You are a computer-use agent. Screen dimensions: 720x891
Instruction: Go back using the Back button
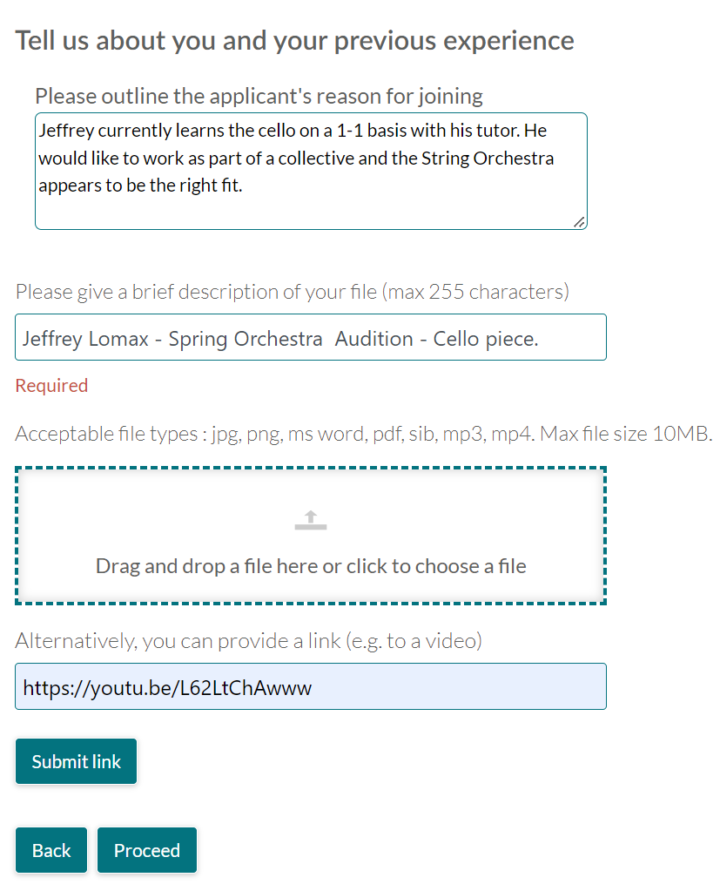pyautogui.click(x=51, y=850)
